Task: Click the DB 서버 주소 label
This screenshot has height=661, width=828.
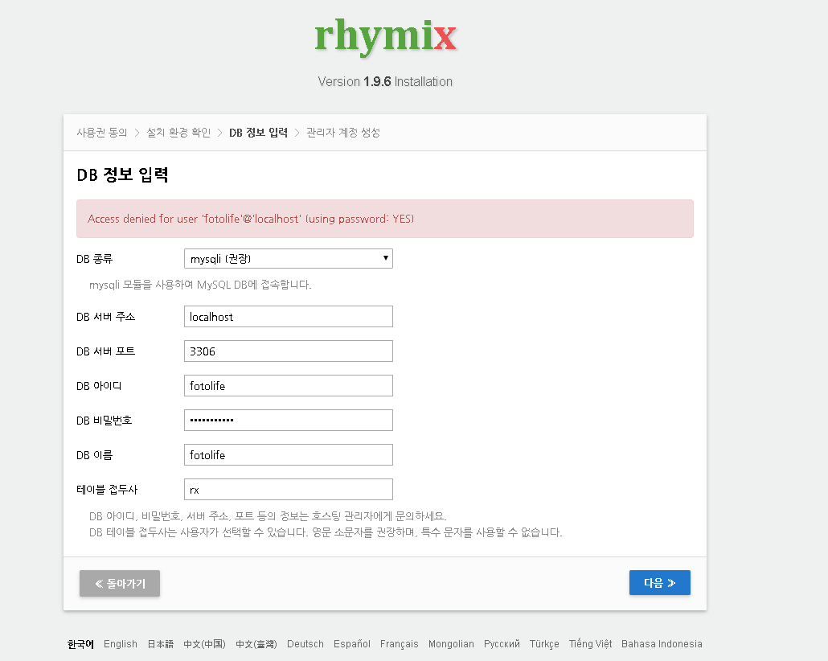Action: tap(105, 317)
